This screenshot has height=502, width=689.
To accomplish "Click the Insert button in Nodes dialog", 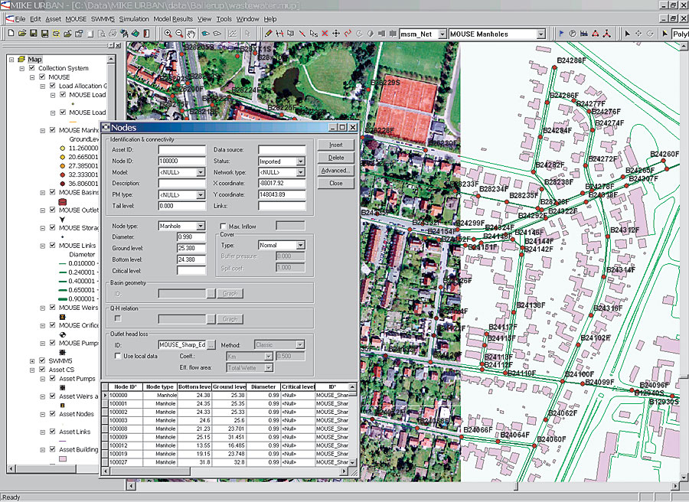I will [336, 145].
